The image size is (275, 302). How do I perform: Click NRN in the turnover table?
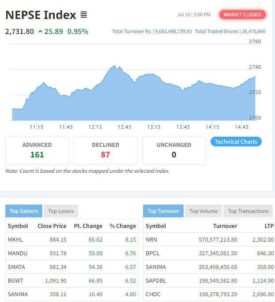pos(151,239)
